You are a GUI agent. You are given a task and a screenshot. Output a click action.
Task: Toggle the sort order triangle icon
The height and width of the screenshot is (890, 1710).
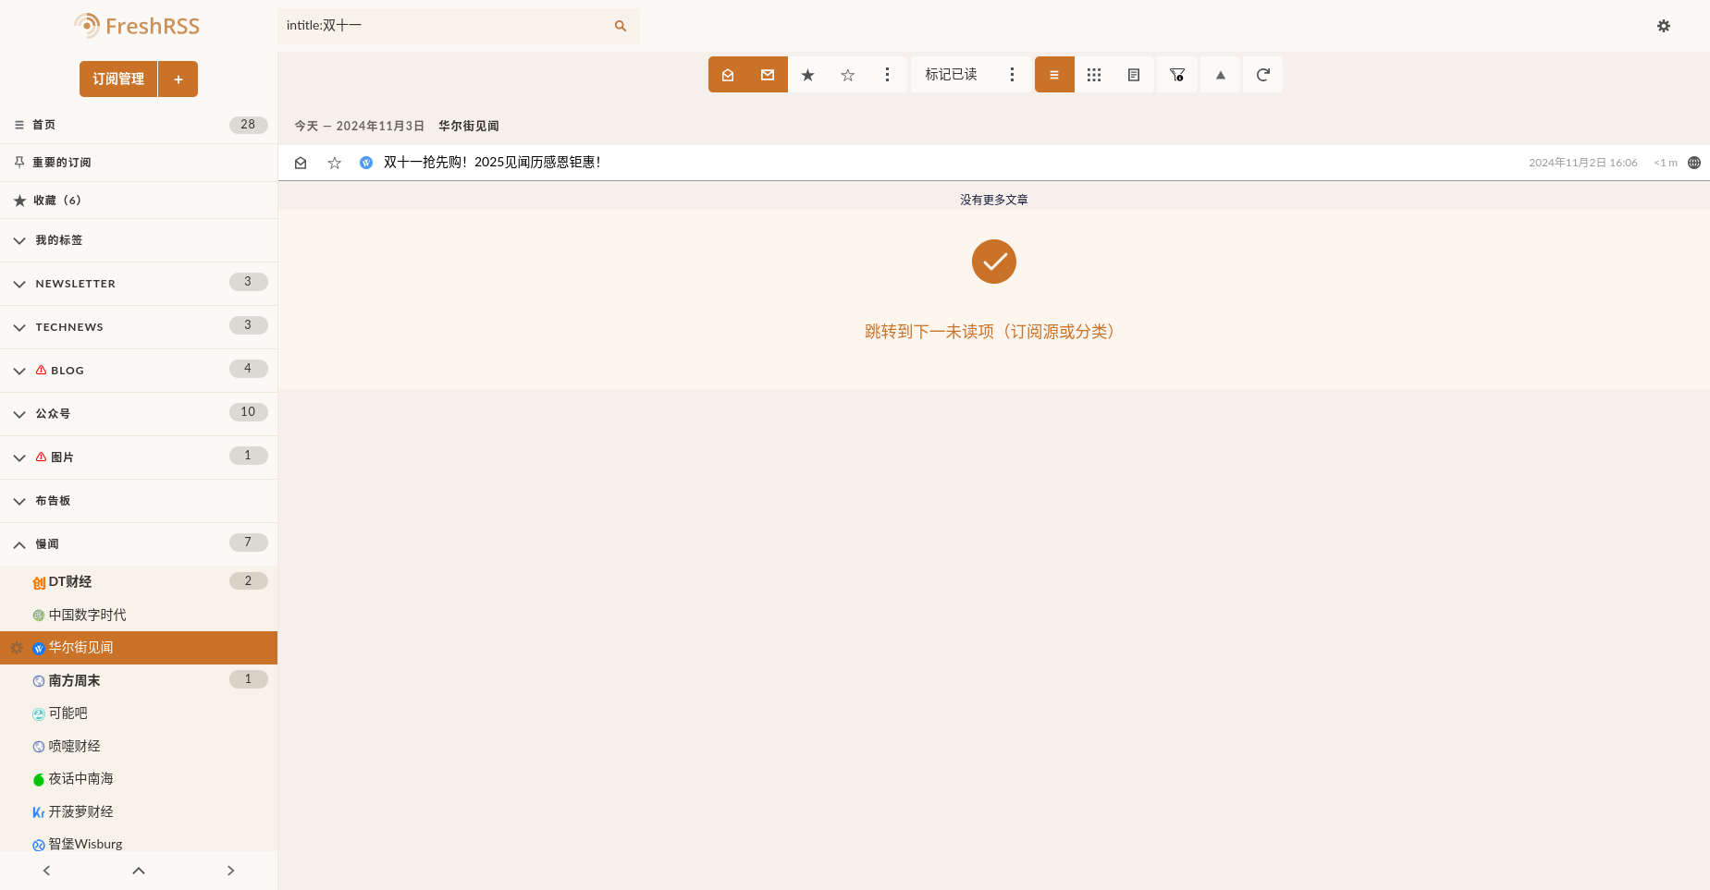click(1221, 75)
